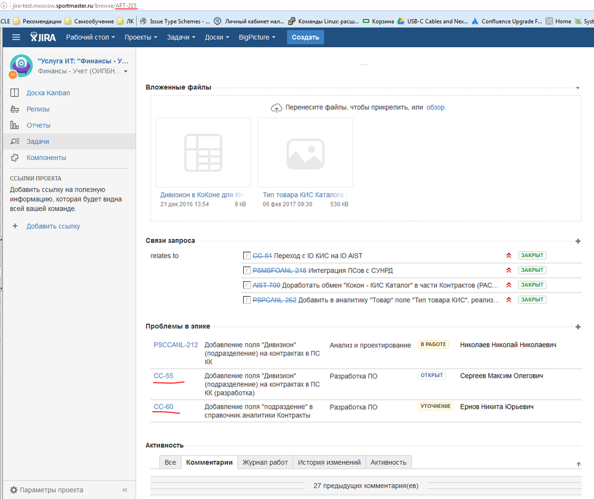Open the AIST-709 linked issue
The height and width of the screenshot is (499, 594).
pos(266,285)
